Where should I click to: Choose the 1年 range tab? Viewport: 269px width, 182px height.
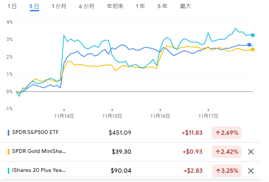140,6
